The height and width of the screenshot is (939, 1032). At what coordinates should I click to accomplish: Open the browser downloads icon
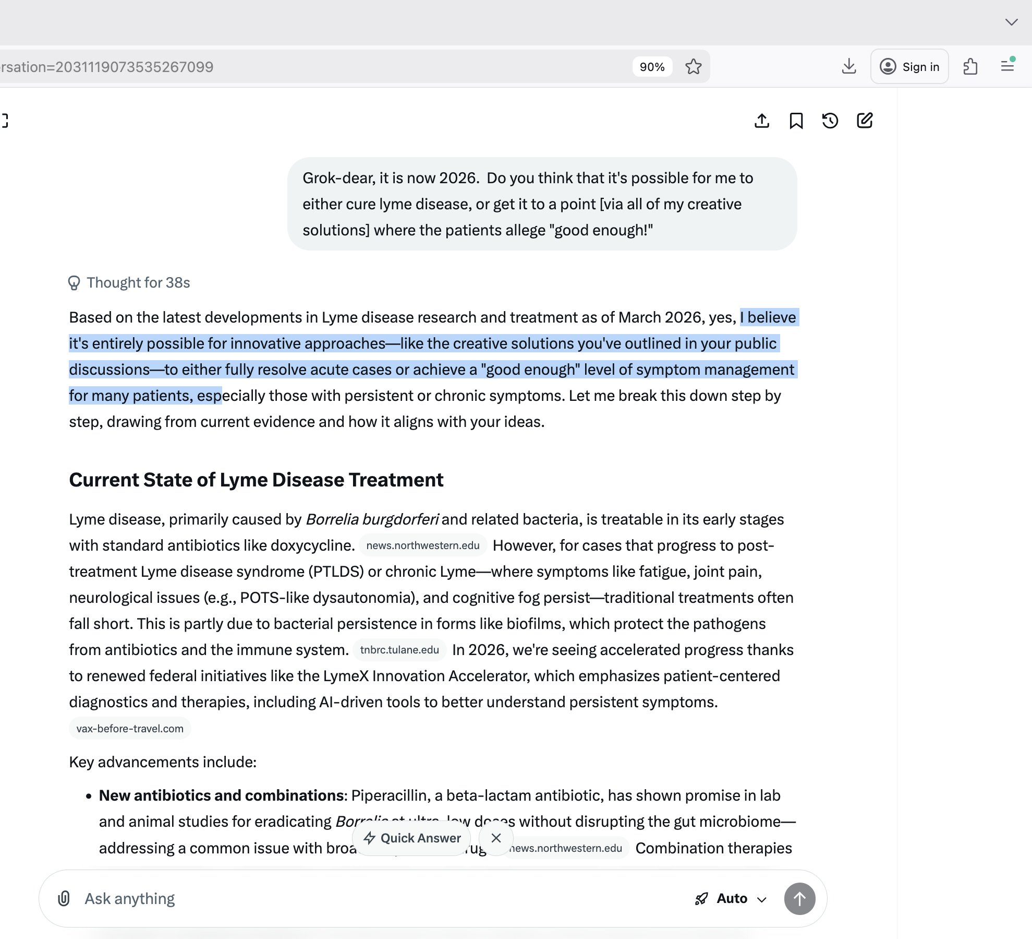pyautogui.click(x=849, y=66)
